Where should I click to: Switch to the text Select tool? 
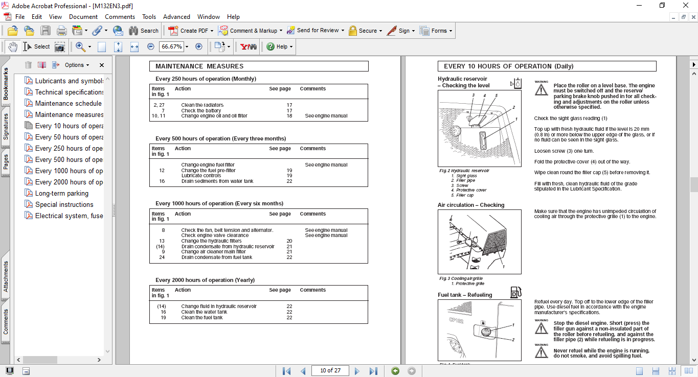click(x=36, y=47)
